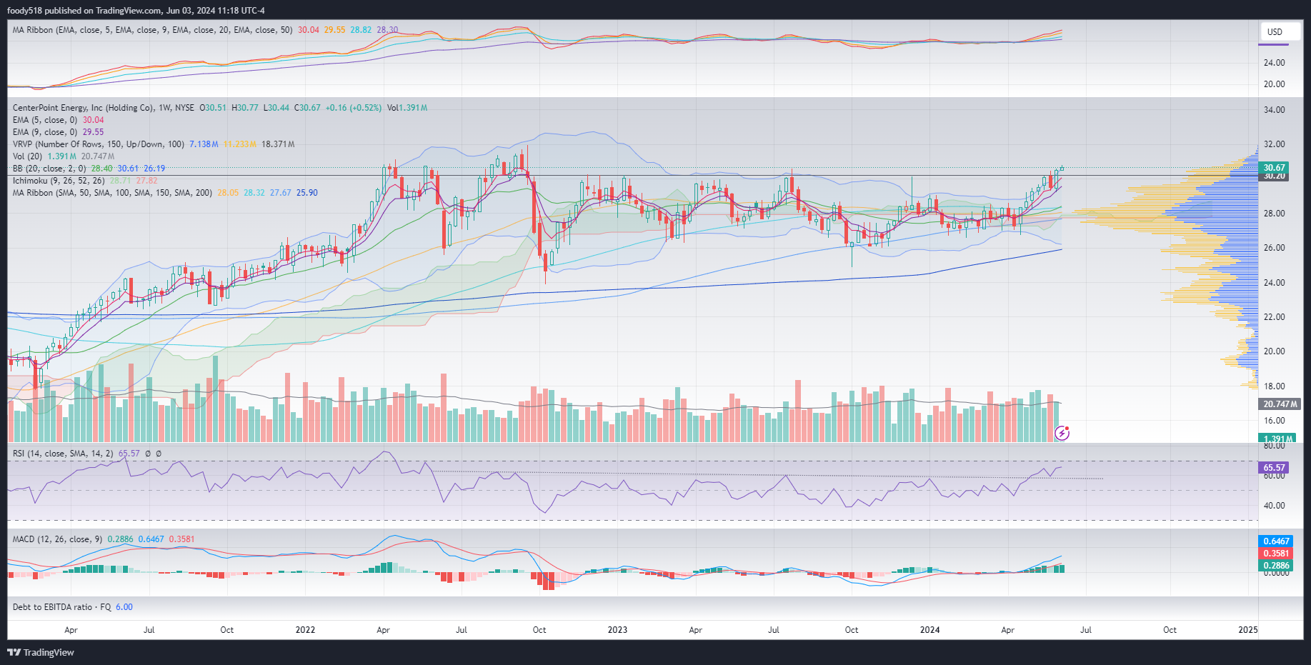Viewport: 1311px width, 665px height.
Task: Select the BB (20, close, 2, 0) legend
Action: click(x=49, y=169)
